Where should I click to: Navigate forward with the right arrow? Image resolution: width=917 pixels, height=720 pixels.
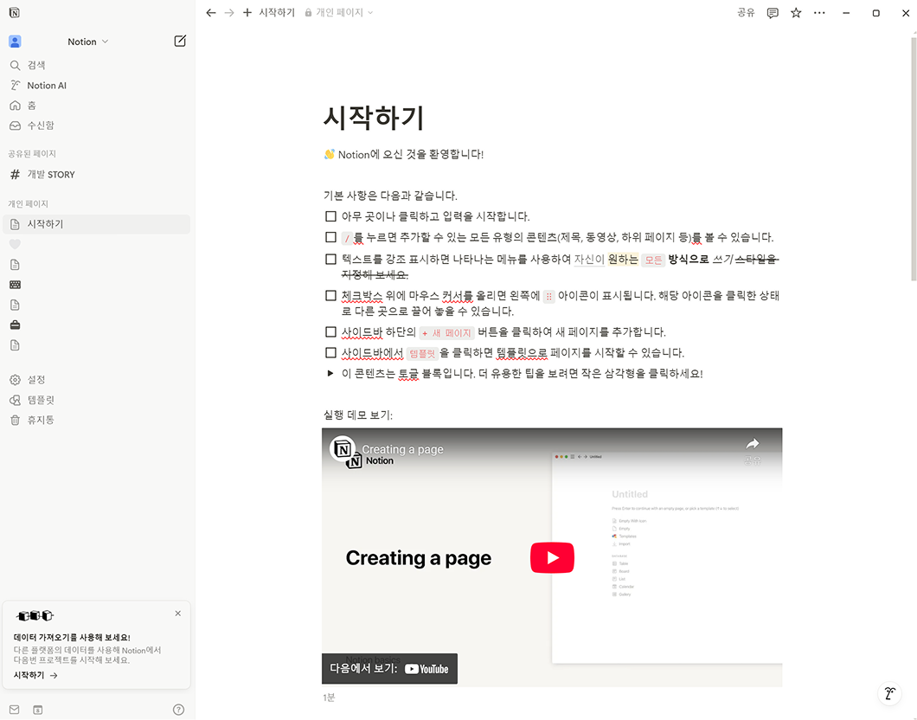(229, 12)
